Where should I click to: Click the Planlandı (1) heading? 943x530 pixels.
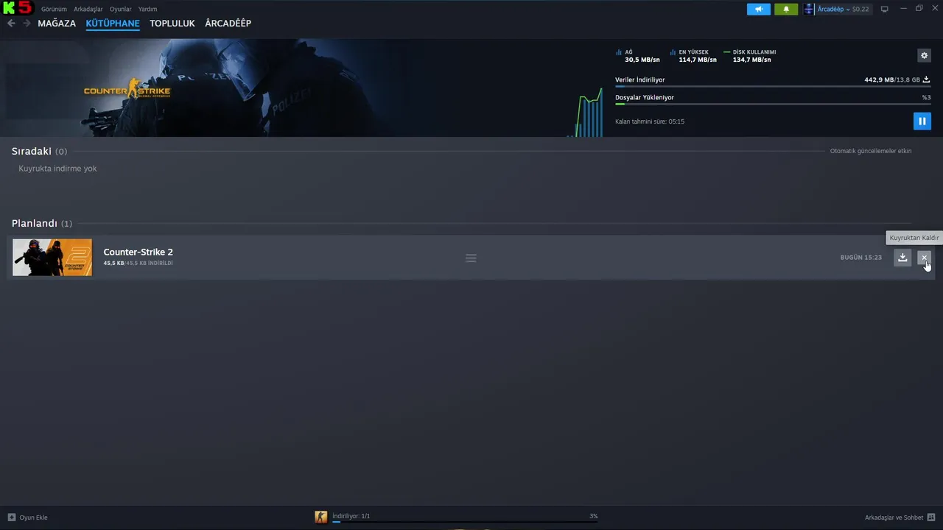(x=42, y=223)
